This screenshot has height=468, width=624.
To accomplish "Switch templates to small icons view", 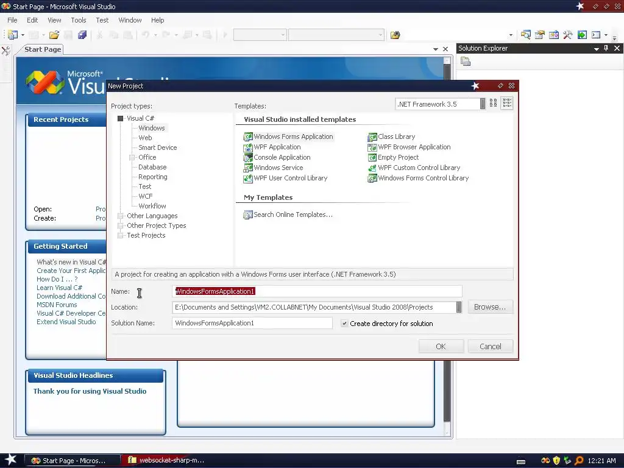I will pyautogui.click(x=507, y=103).
